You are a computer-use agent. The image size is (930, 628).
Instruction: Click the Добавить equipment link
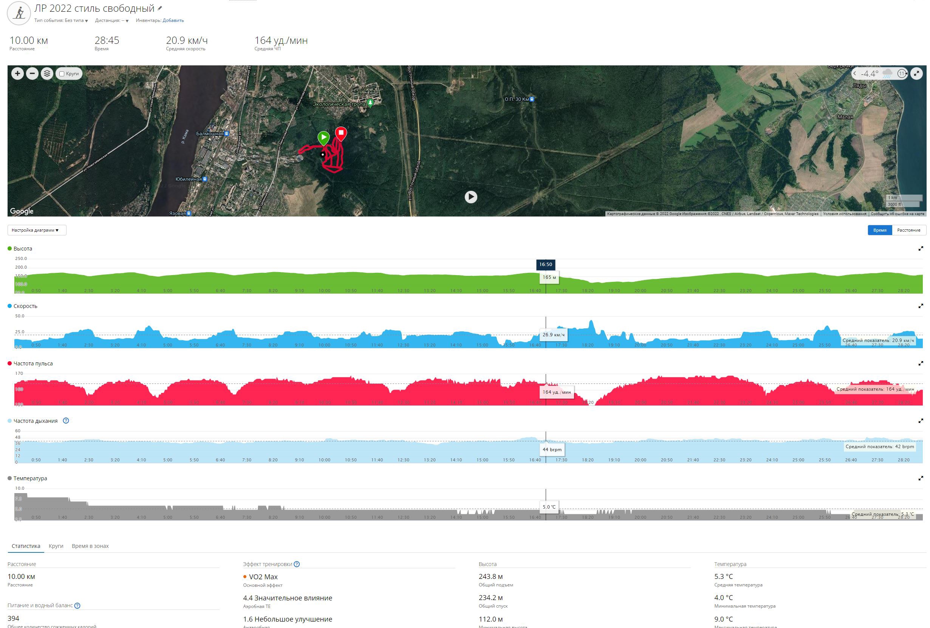pyautogui.click(x=173, y=20)
